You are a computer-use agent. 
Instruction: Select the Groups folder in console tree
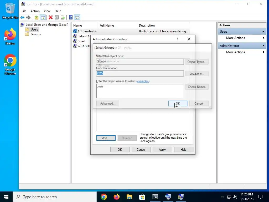[33, 34]
